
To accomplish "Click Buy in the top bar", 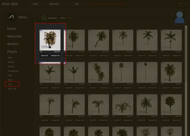I will 77,4.
